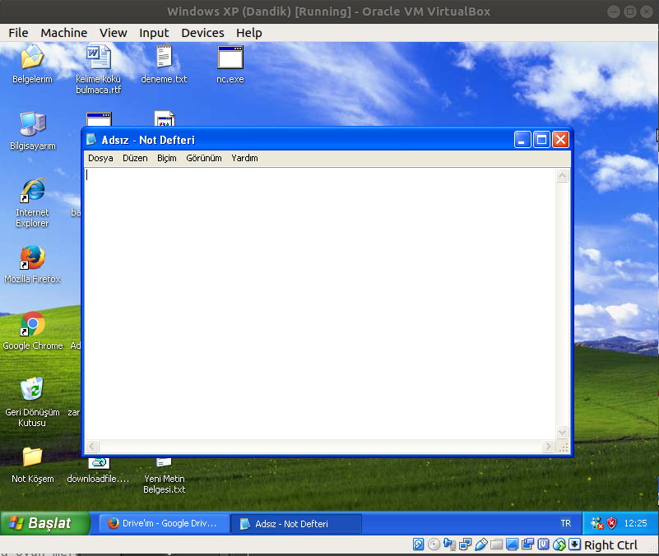Click the VirtualBox display status icon
The height and width of the screenshot is (556, 659).
pyautogui.click(x=512, y=544)
